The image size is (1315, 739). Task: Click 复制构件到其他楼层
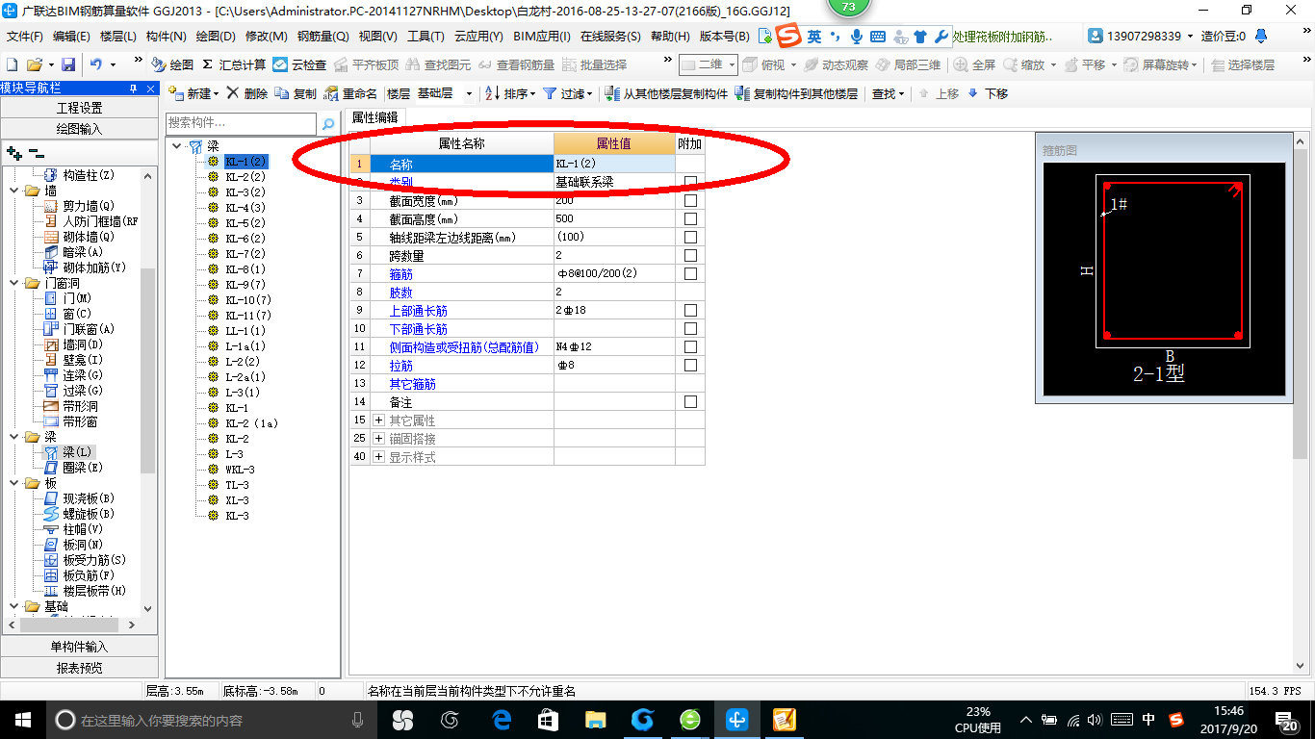point(796,93)
